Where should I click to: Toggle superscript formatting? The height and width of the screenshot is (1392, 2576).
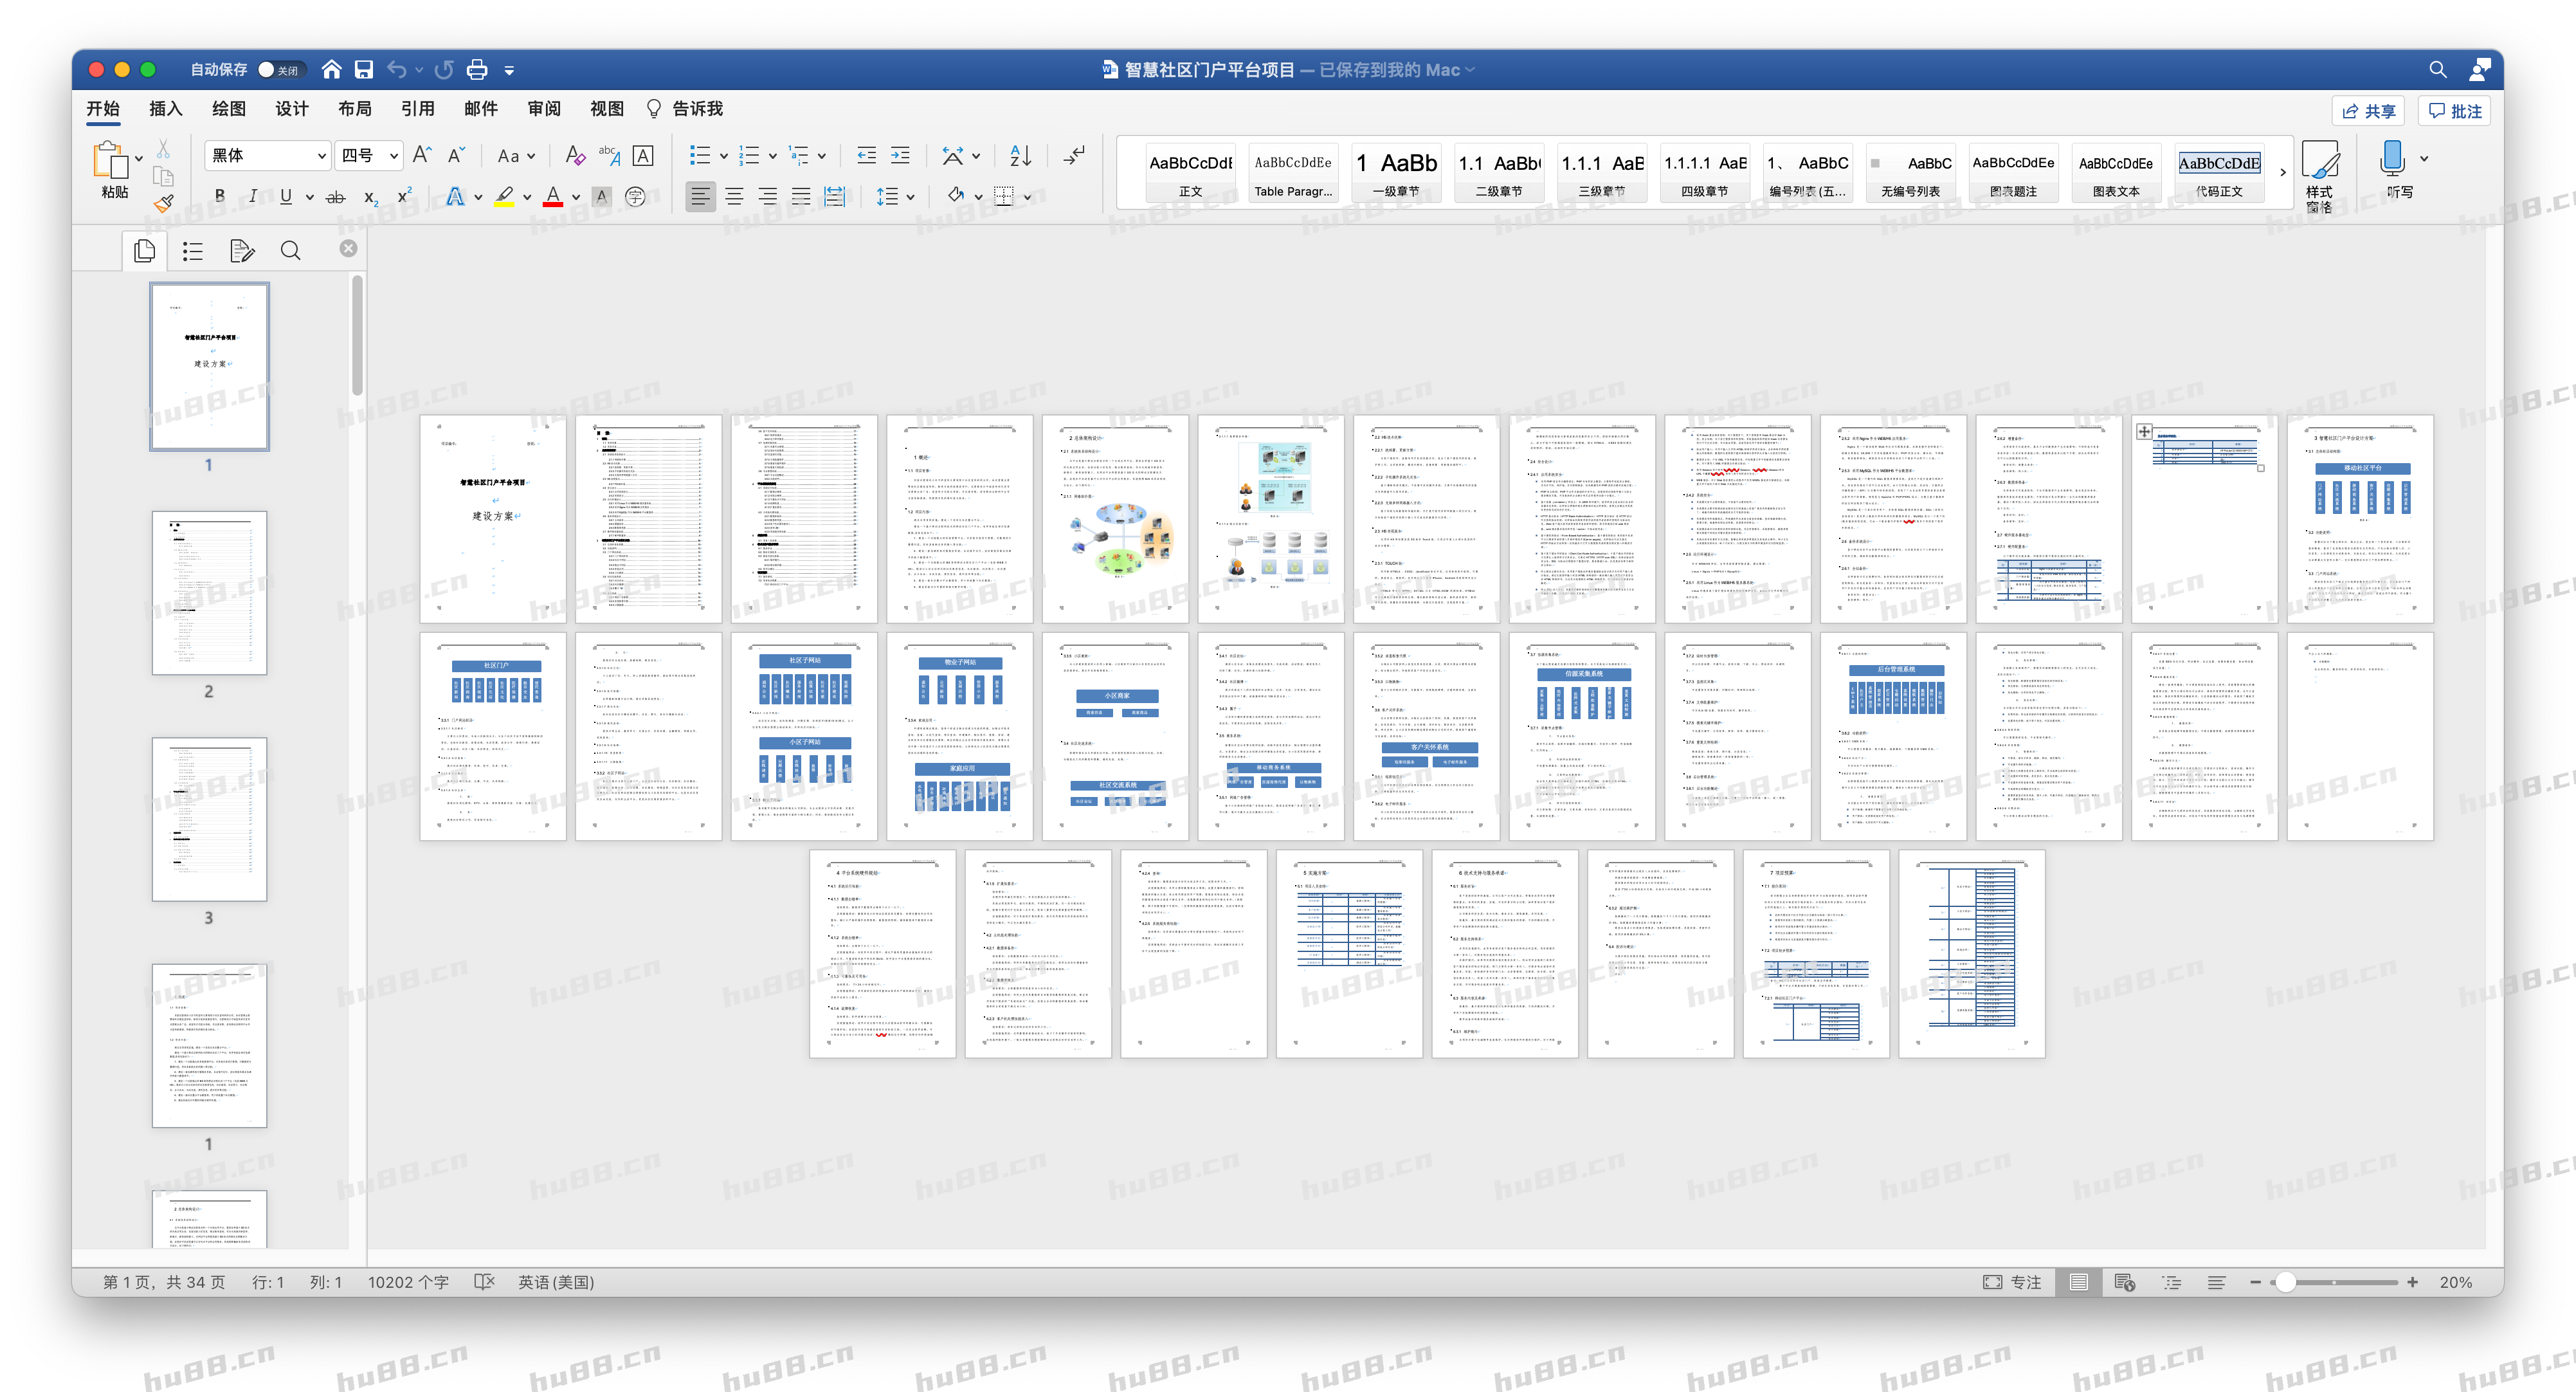click(404, 196)
